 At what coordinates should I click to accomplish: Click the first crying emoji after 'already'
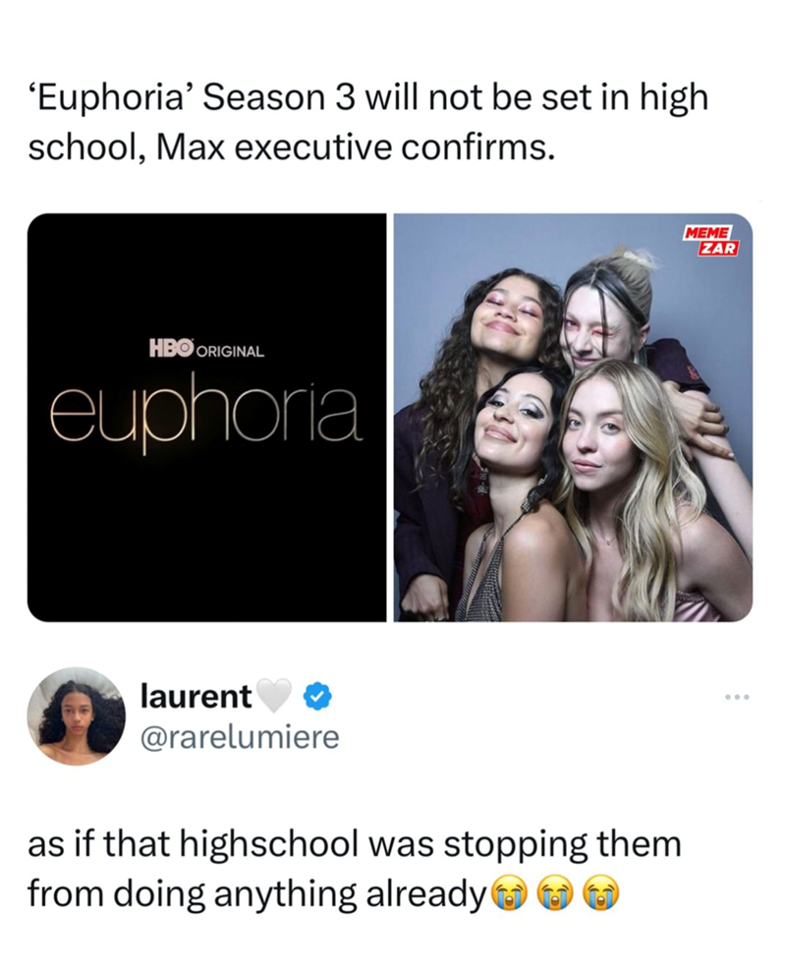coord(509,894)
